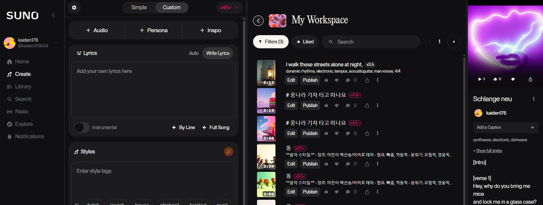Click the + Audio button
This screenshot has width=543, height=205.
pyautogui.click(x=97, y=30)
